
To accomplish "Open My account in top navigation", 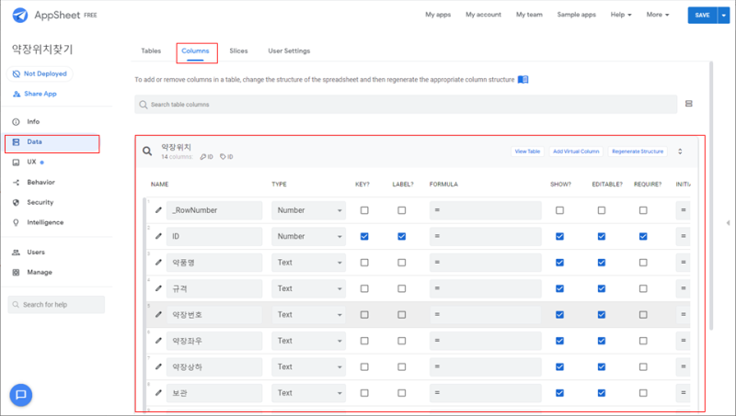I will (x=484, y=15).
